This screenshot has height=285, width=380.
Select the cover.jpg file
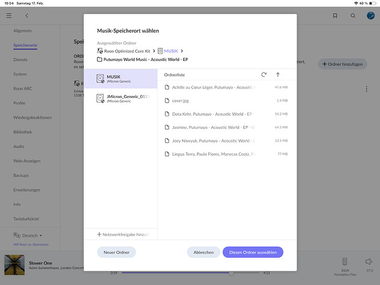tap(226, 100)
